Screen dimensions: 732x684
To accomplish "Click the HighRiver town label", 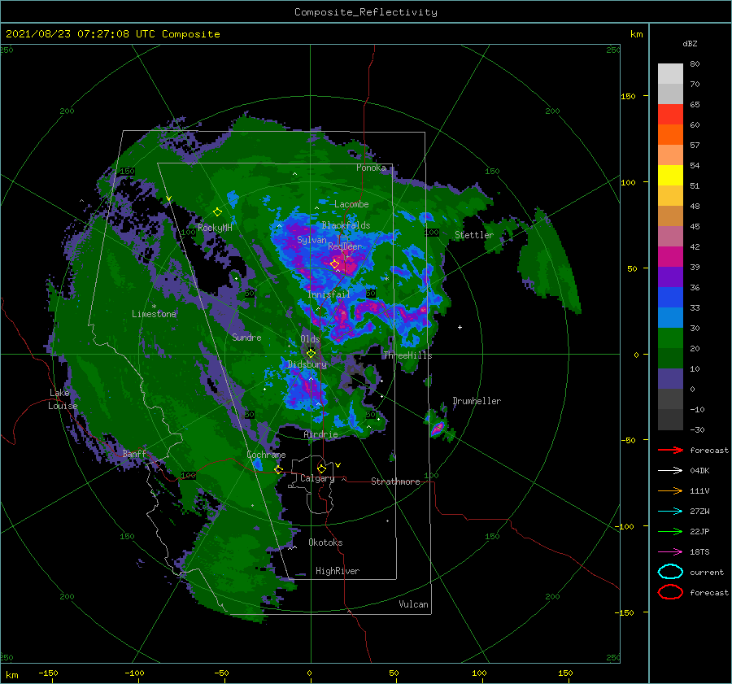I will 338,571.
